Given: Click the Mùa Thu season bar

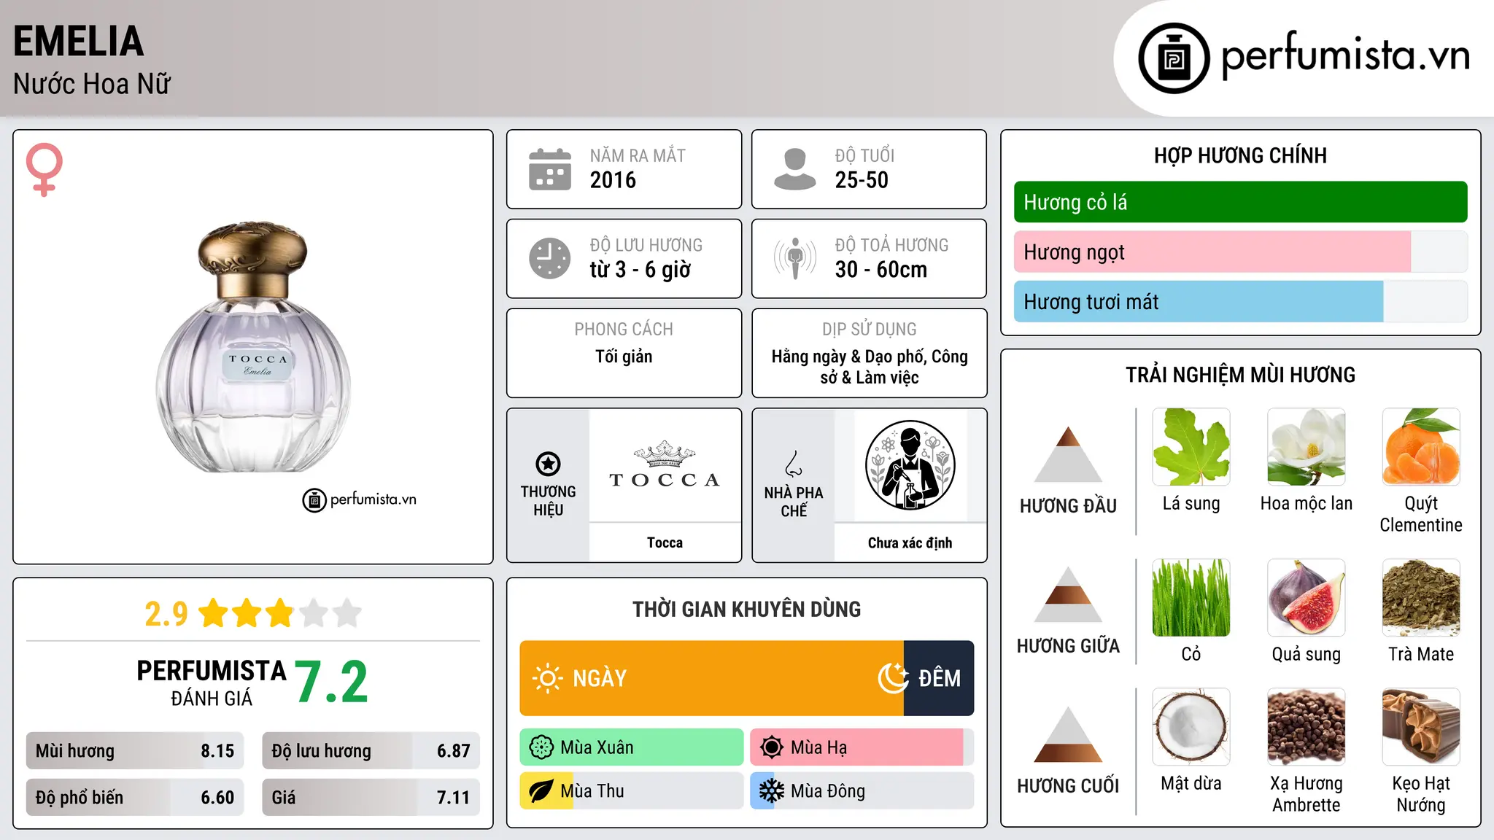Looking at the screenshot, I should 632,791.
